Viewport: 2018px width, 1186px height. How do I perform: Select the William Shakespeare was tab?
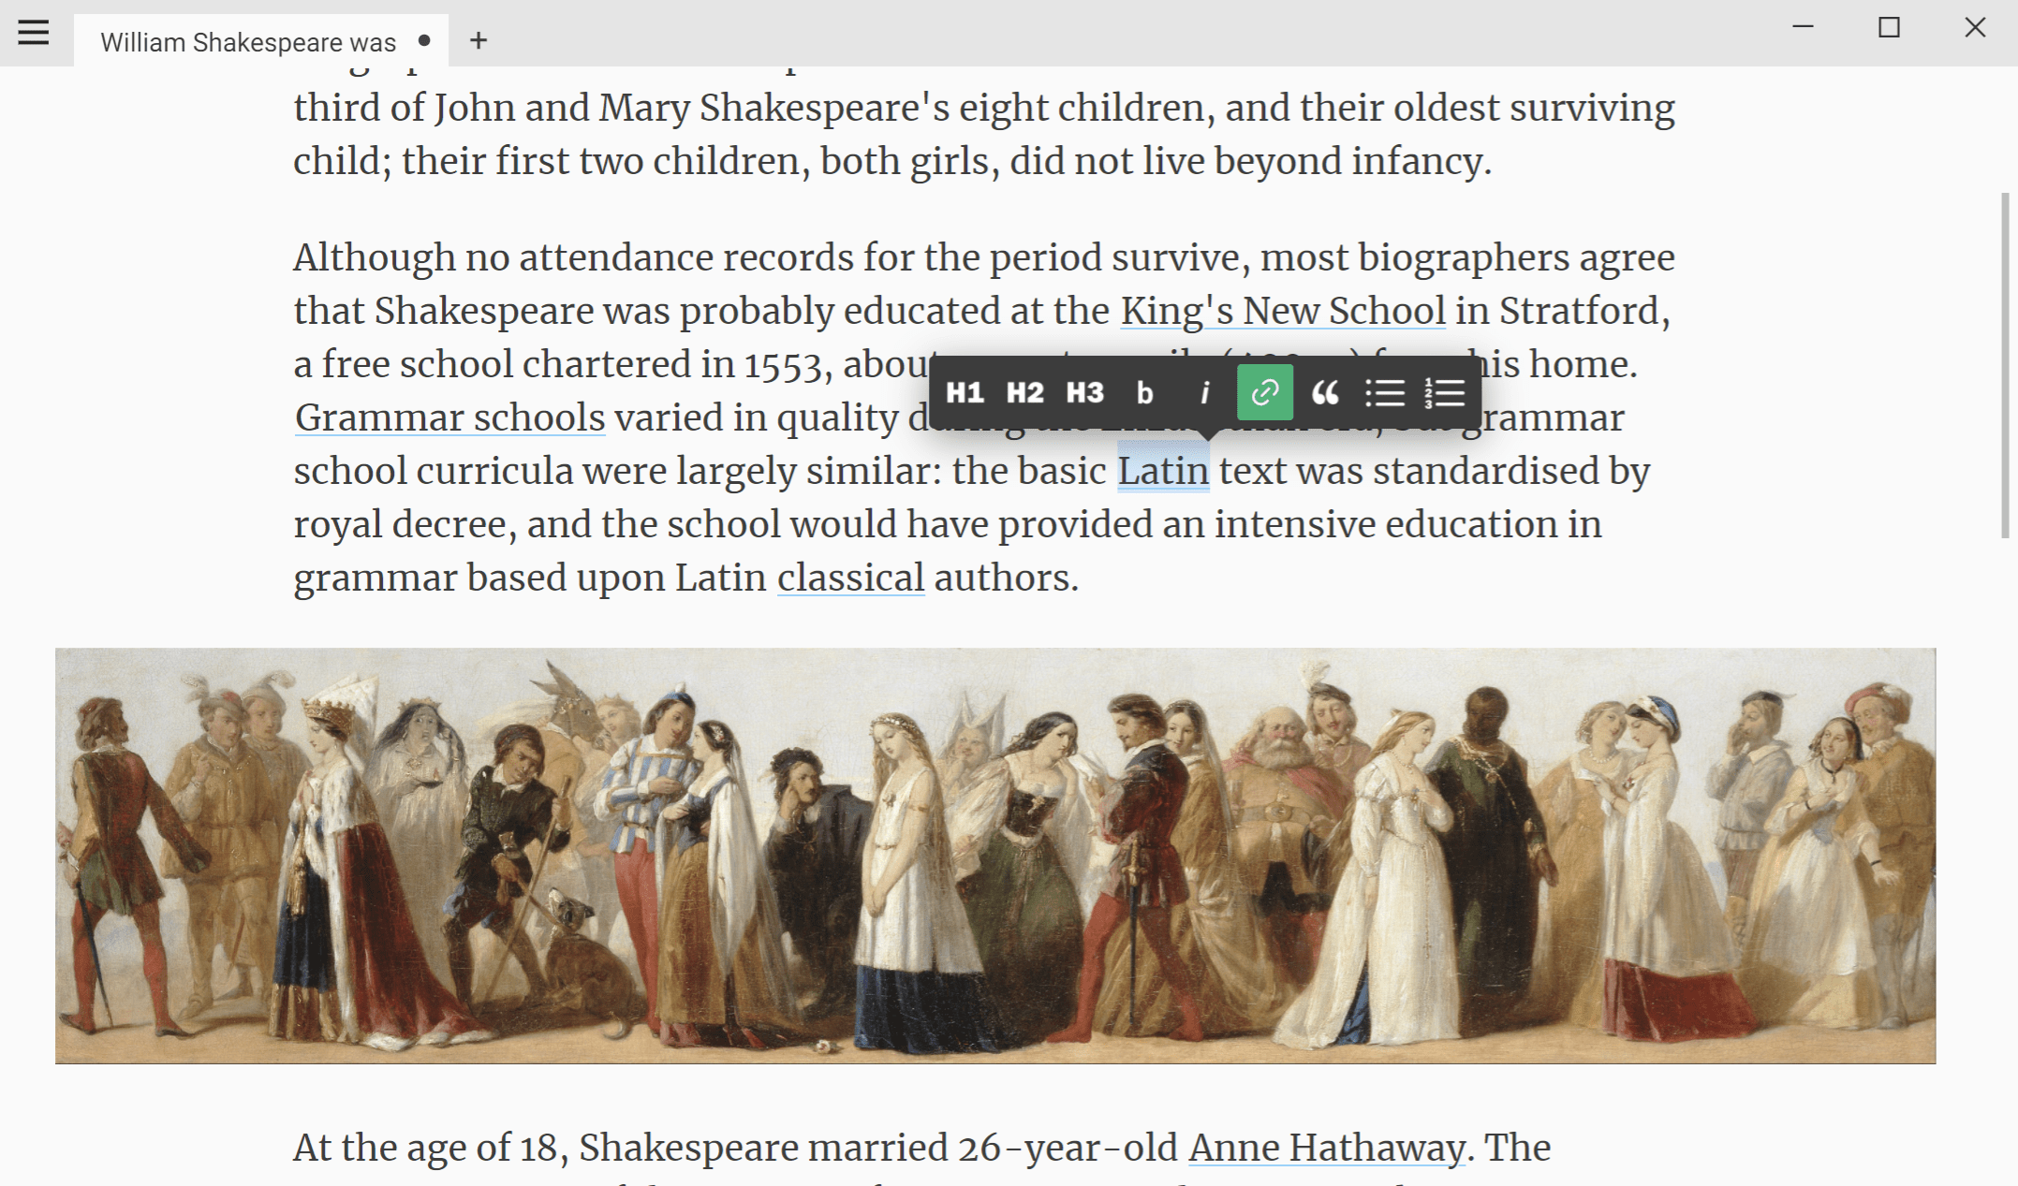[248, 42]
